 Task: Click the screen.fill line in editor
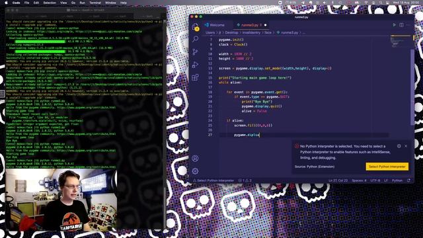pyautogui.click(x=253, y=125)
